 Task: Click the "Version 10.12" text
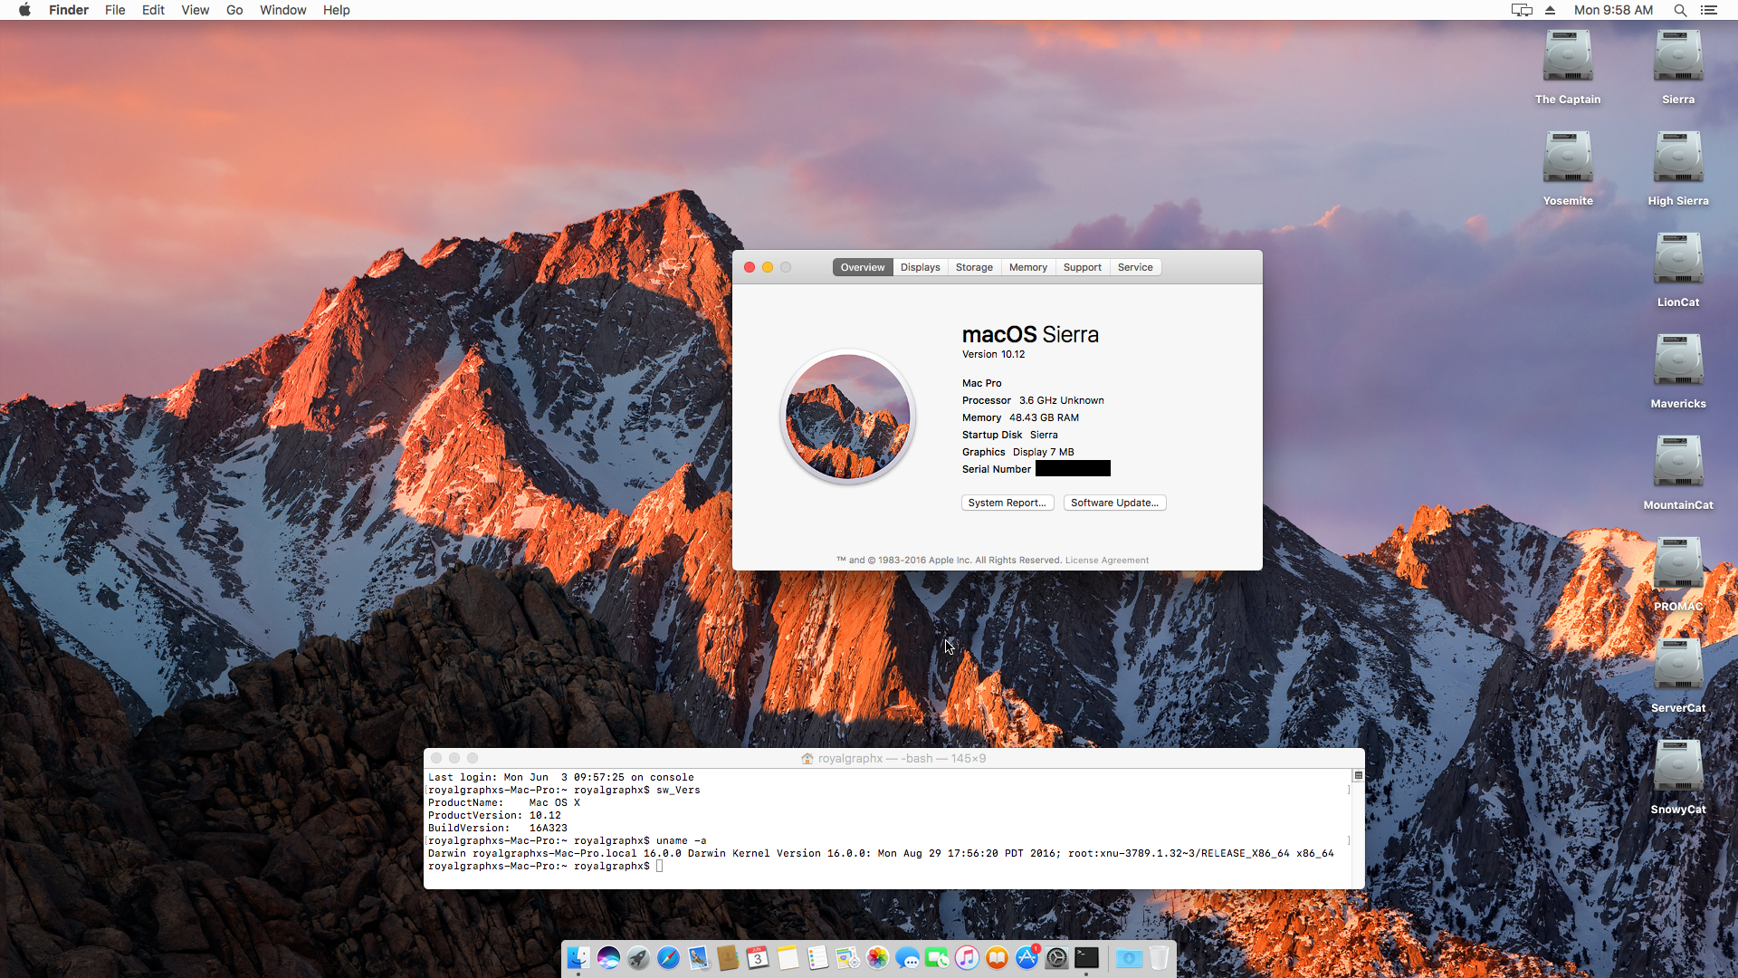pos(993,354)
